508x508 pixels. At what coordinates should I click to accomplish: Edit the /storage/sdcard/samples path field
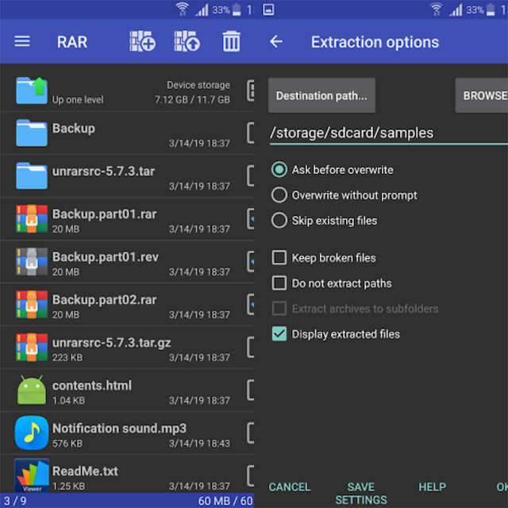click(x=389, y=133)
